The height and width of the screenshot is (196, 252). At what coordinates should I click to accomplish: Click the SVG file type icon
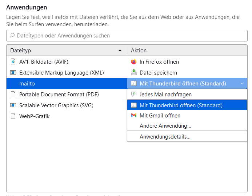pyautogui.click(x=13, y=105)
